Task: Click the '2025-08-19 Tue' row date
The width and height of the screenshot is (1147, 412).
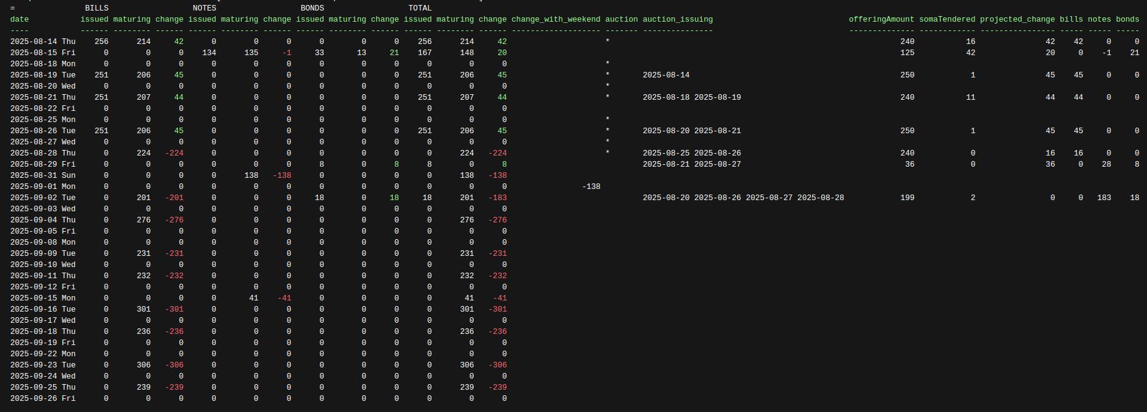Action: coord(43,75)
